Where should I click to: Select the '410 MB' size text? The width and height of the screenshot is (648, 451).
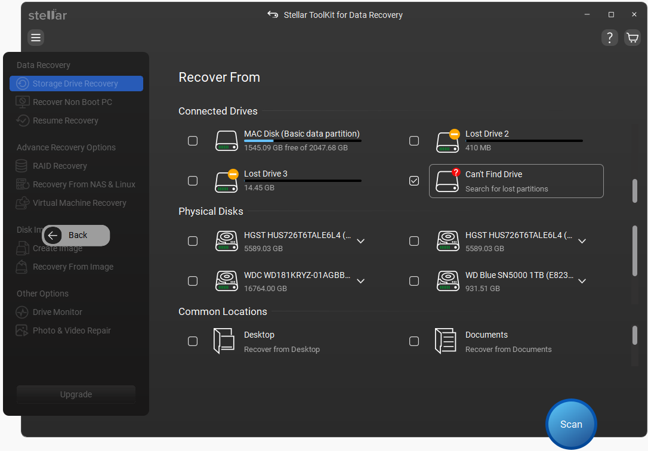click(x=478, y=148)
